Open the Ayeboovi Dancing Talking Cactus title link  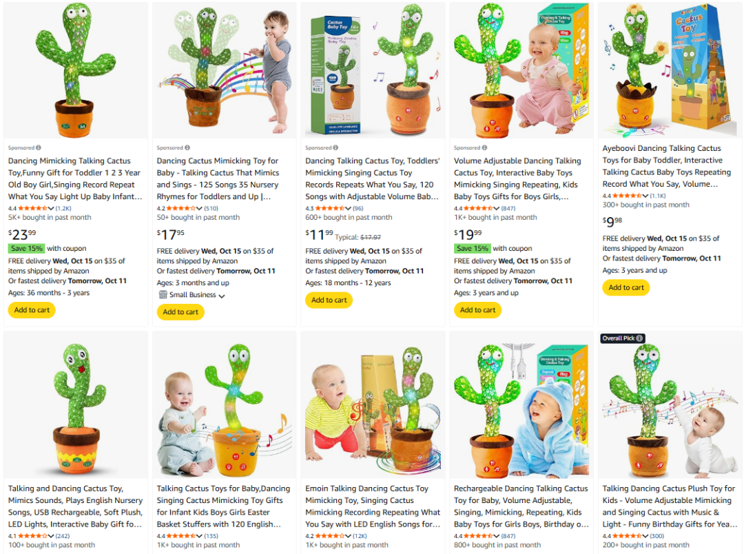pos(667,166)
